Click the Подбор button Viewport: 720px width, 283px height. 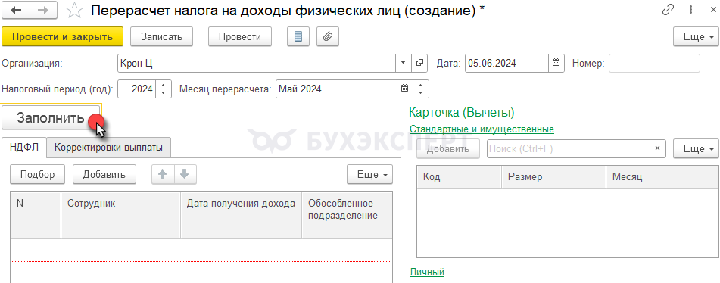(x=38, y=174)
